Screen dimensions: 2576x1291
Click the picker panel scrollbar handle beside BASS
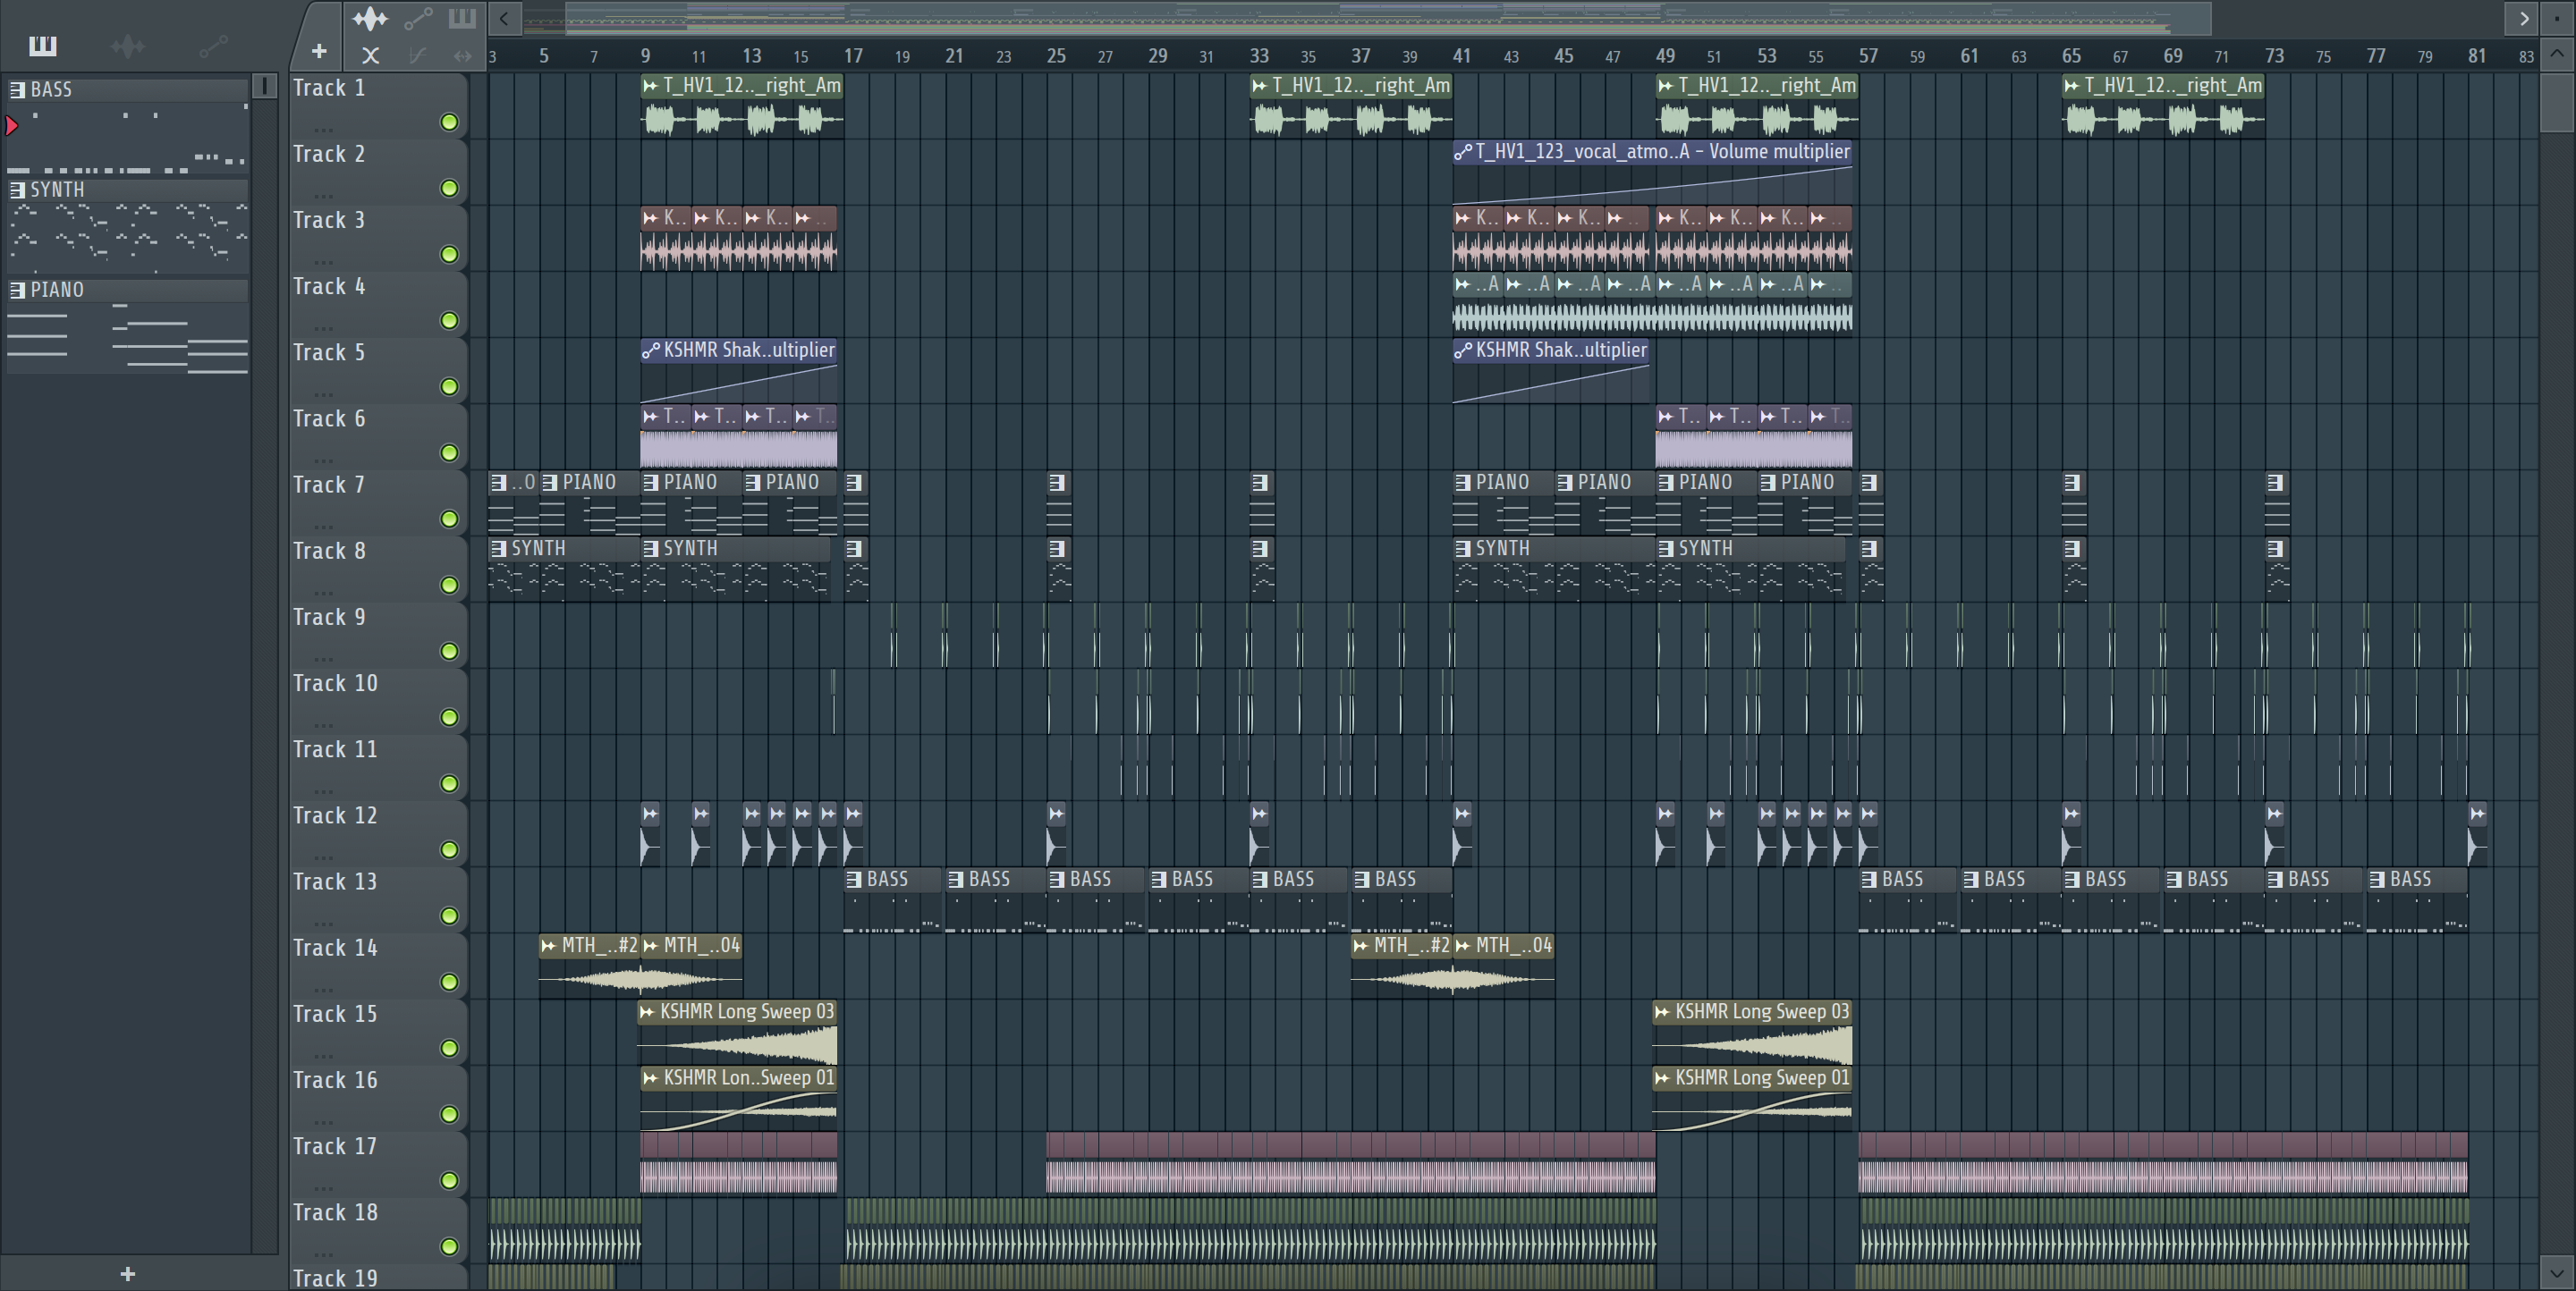[x=265, y=86]
